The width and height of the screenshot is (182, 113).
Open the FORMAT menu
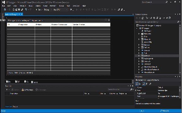(x=53, y=6)
